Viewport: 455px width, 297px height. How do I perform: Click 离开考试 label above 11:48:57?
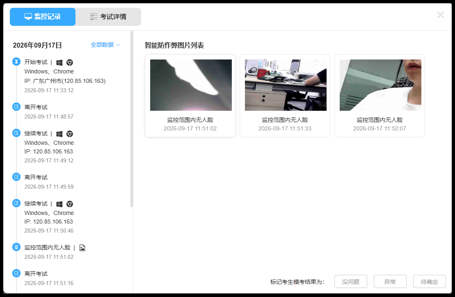tap(36, 107)
